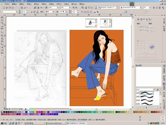Toggle the checked box in transformation docker

click(138, 41)
